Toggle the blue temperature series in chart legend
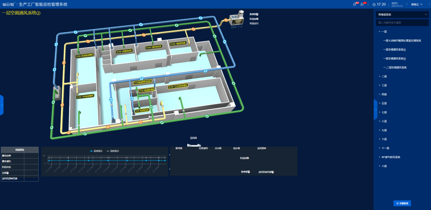The image size is (431, 210). coord(97,151)
